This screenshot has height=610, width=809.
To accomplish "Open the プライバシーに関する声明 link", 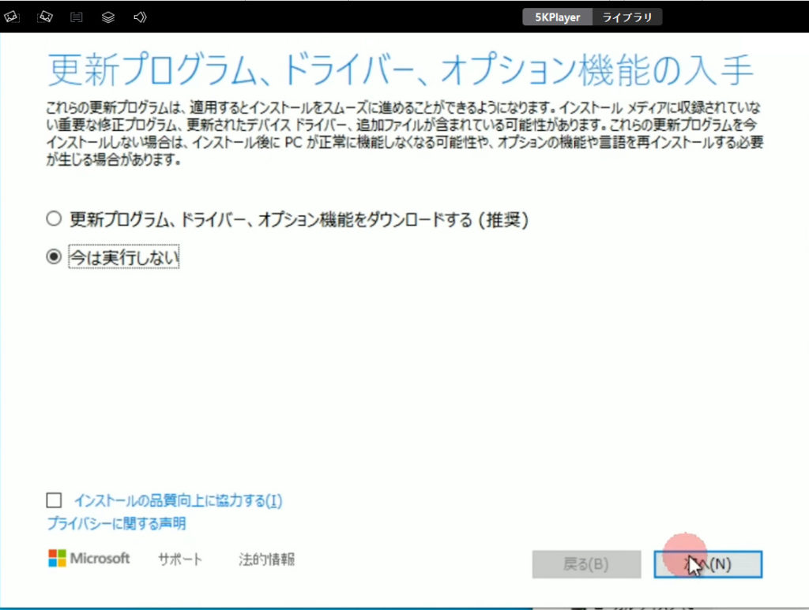I will pos(116,523).
